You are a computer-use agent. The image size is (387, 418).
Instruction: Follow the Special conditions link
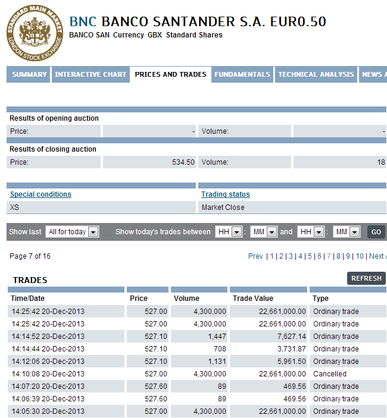pos(40,194)
